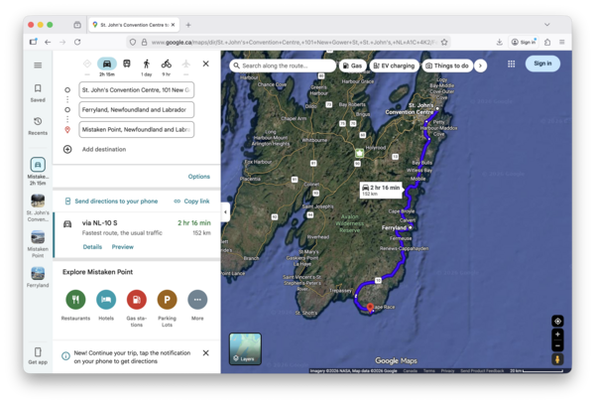Open the Google apps grid

[511, 64]
